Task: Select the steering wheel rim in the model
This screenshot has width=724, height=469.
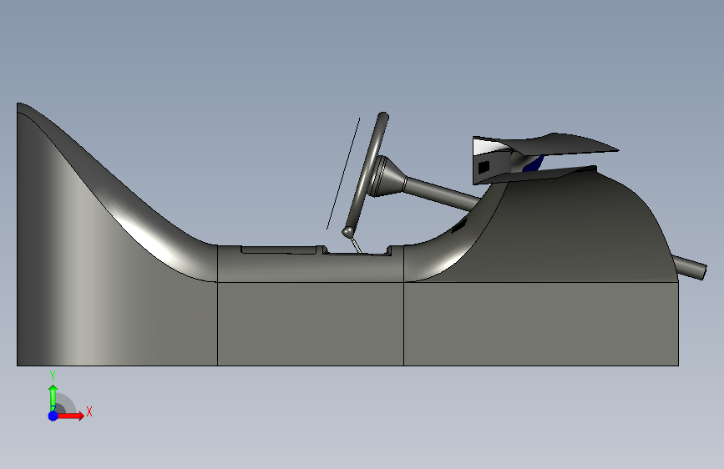Action: 369,171
